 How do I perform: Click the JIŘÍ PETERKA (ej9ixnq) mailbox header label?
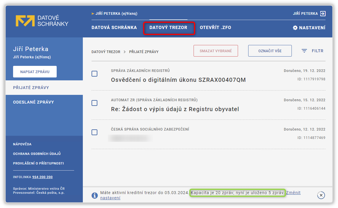(117, 14)
